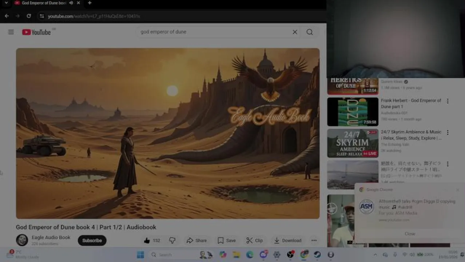The width and height of the screenshot is (465, 262).
Task: Dislike the video with thumbs down
Action: point(172,241)
